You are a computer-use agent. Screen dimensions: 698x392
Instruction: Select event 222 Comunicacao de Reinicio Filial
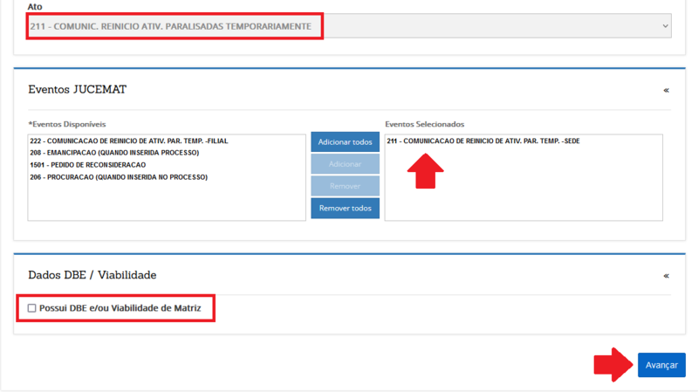128,141
